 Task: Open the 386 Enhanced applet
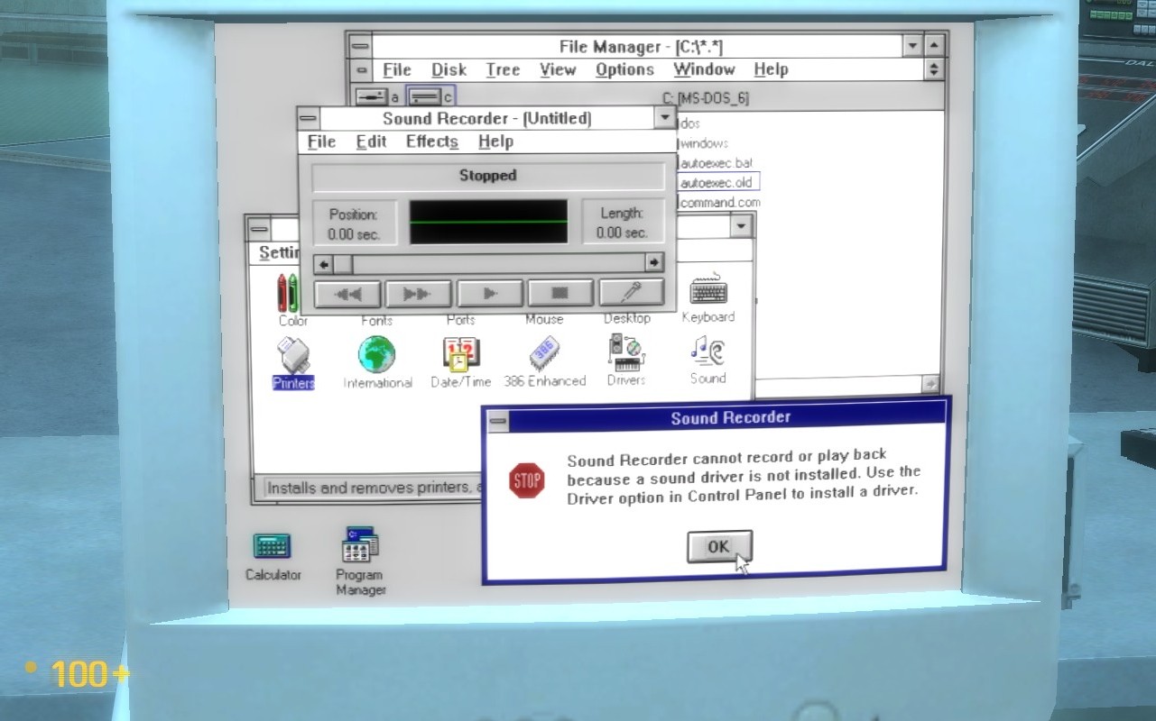(545, 353)
